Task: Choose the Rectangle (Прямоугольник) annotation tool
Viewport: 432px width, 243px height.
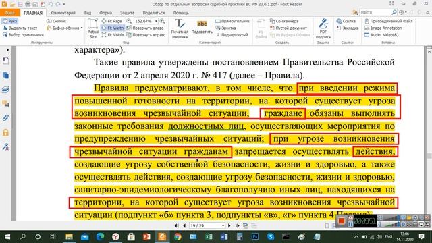Action: tap(232, 21)
